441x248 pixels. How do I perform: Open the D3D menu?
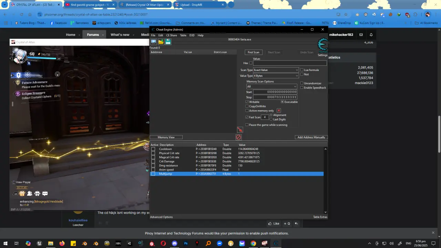[x=192, y=35]
